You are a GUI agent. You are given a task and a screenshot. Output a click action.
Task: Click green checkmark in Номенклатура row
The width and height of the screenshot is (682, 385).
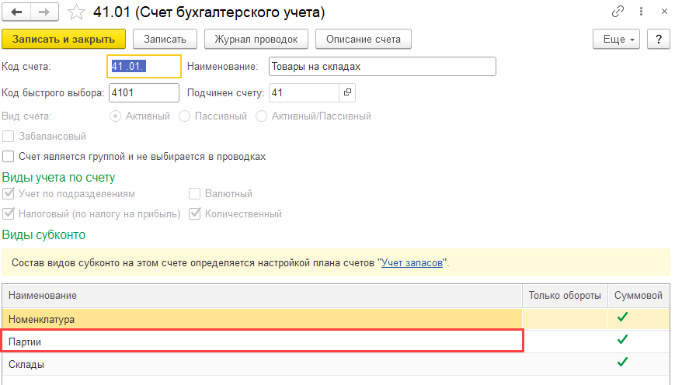(621, 317)
